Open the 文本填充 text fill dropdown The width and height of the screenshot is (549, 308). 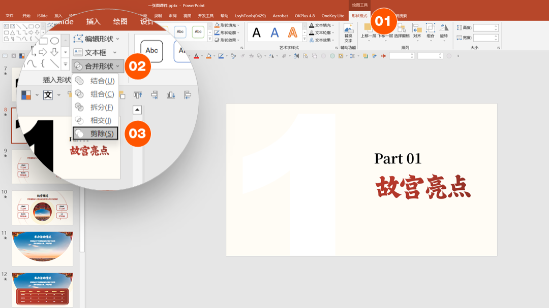point(322,25)
